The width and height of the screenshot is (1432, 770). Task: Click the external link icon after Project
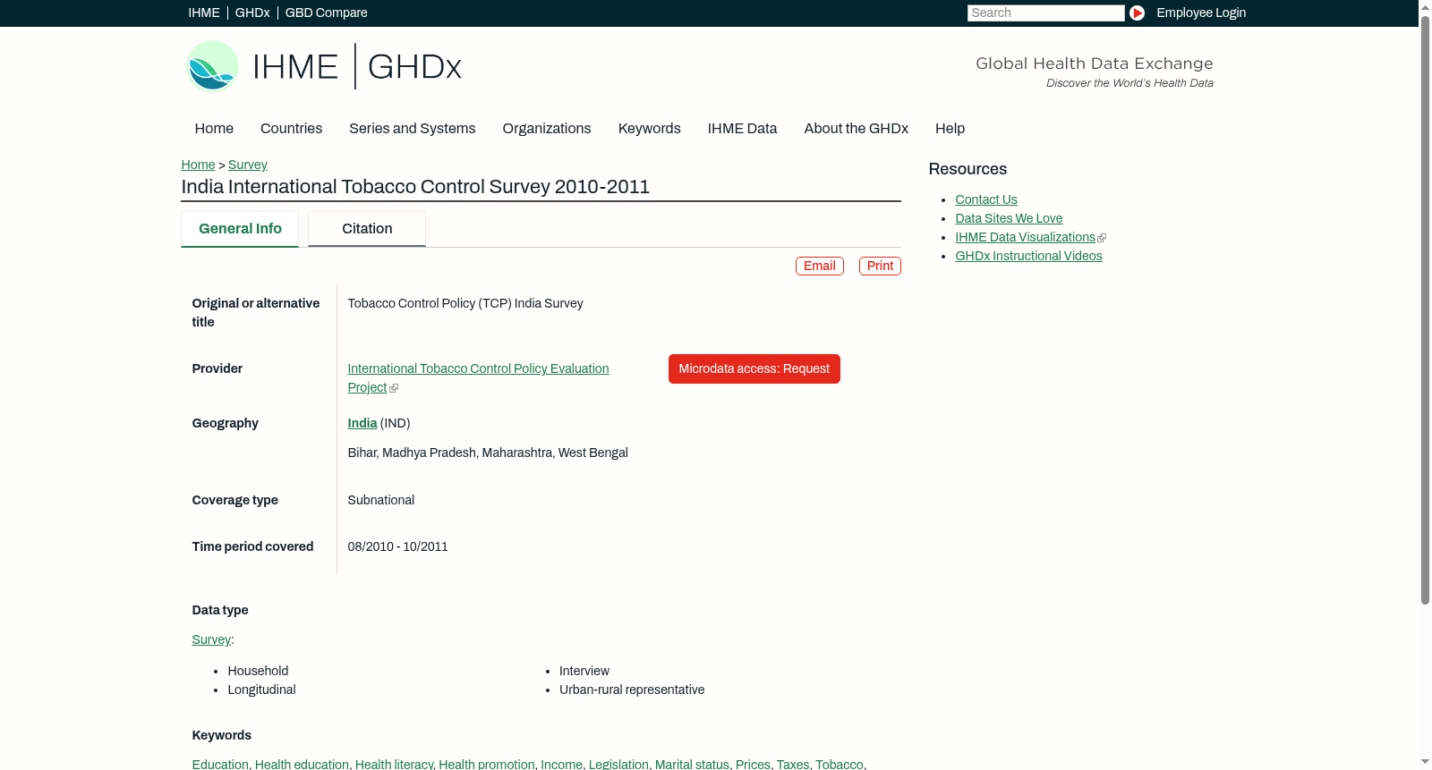pyautogui.click(x=394, y=388)
